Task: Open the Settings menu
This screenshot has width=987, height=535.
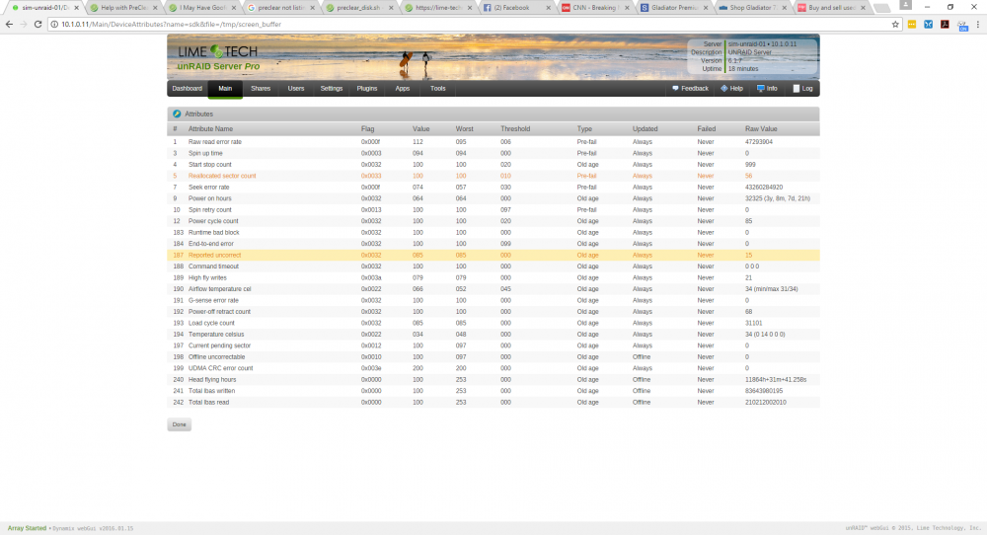Action: pyautogui.click(x=331, y=88)
